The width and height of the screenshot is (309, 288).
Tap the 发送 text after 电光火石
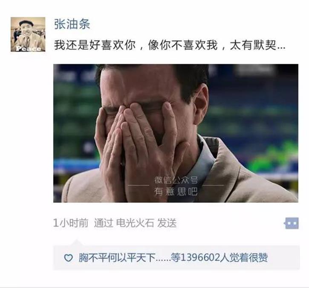point(167,223)
